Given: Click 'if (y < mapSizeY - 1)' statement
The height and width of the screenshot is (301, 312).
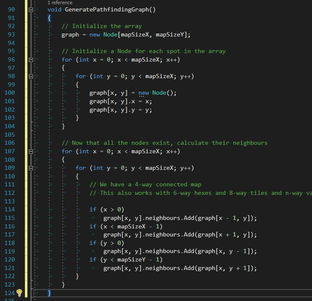Looking at the screenshot, I should pyautogui.click(x=126, y=260).
